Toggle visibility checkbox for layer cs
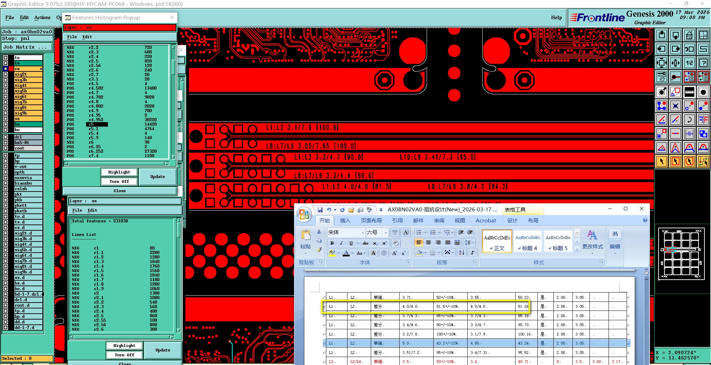 pyautogui.click(x=6, y=69)
